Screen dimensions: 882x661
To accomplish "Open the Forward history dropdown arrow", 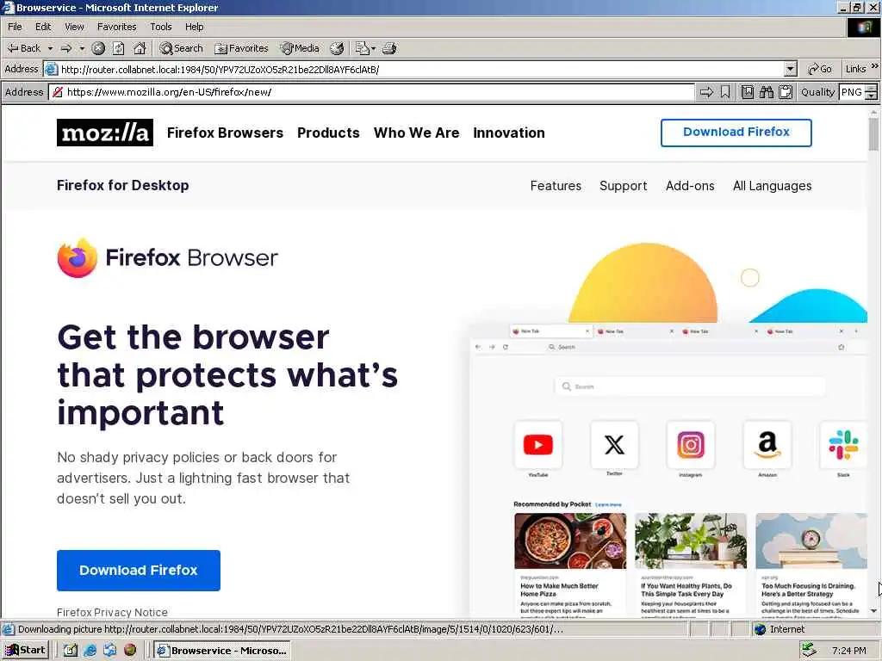I will tap(82, 48).
